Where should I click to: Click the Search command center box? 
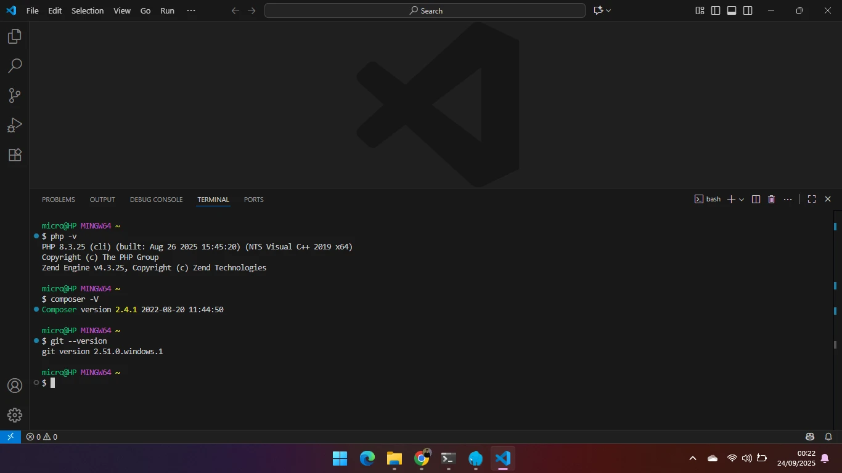pos(425,10)
